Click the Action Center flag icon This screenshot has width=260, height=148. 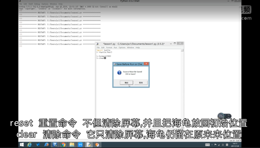click(x=215, y=145)
